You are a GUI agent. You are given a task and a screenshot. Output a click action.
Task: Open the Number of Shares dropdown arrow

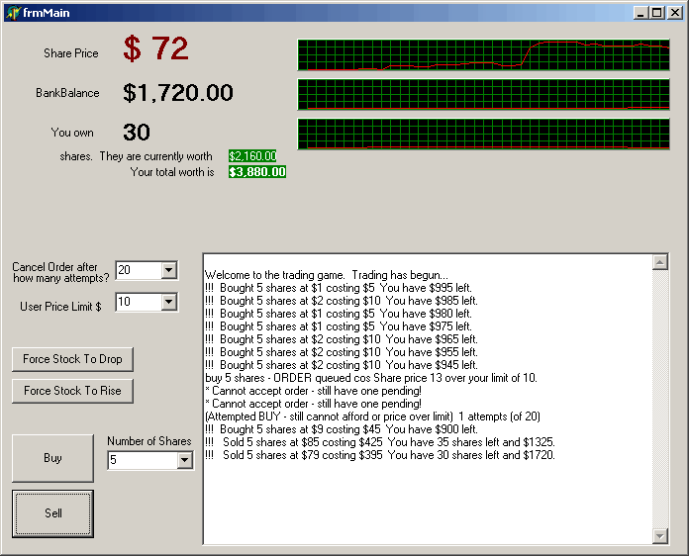click(x=184, y=460)
